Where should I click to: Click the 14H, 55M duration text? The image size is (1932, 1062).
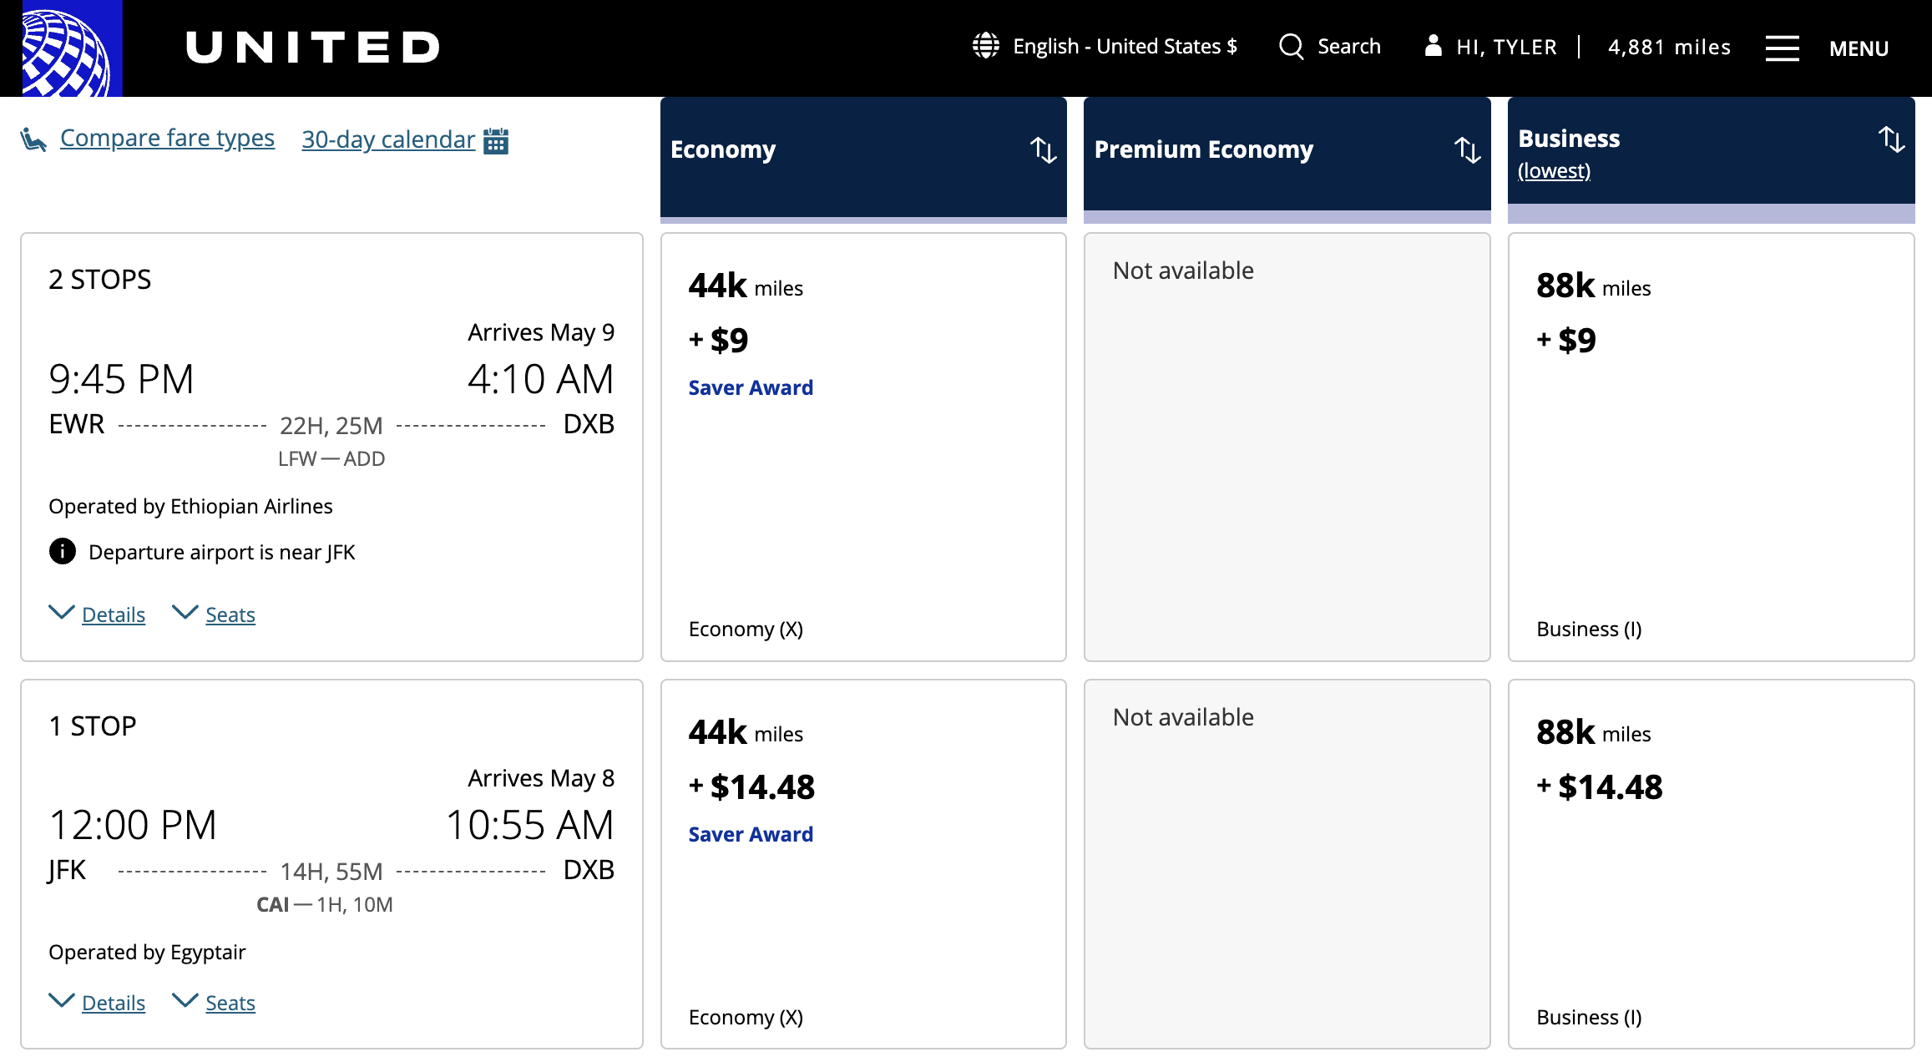point(331,872)
